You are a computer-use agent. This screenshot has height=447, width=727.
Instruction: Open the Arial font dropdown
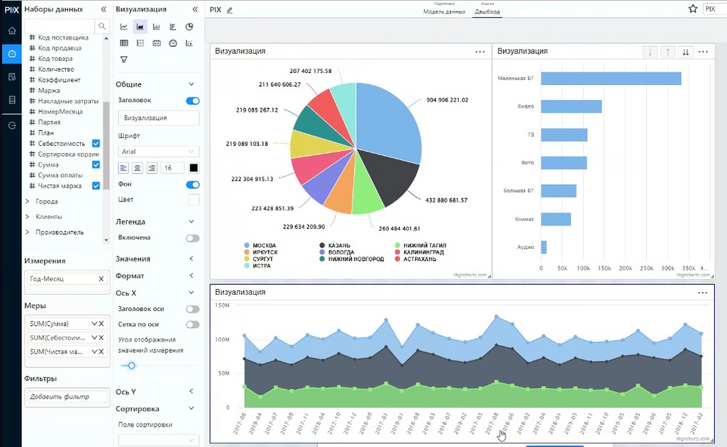(158, 152)
